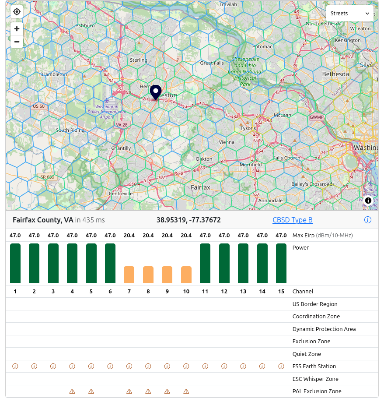
Task: Click the PAL Exclusion Zone warning for channel 7
Action: (x=129, y=391)
